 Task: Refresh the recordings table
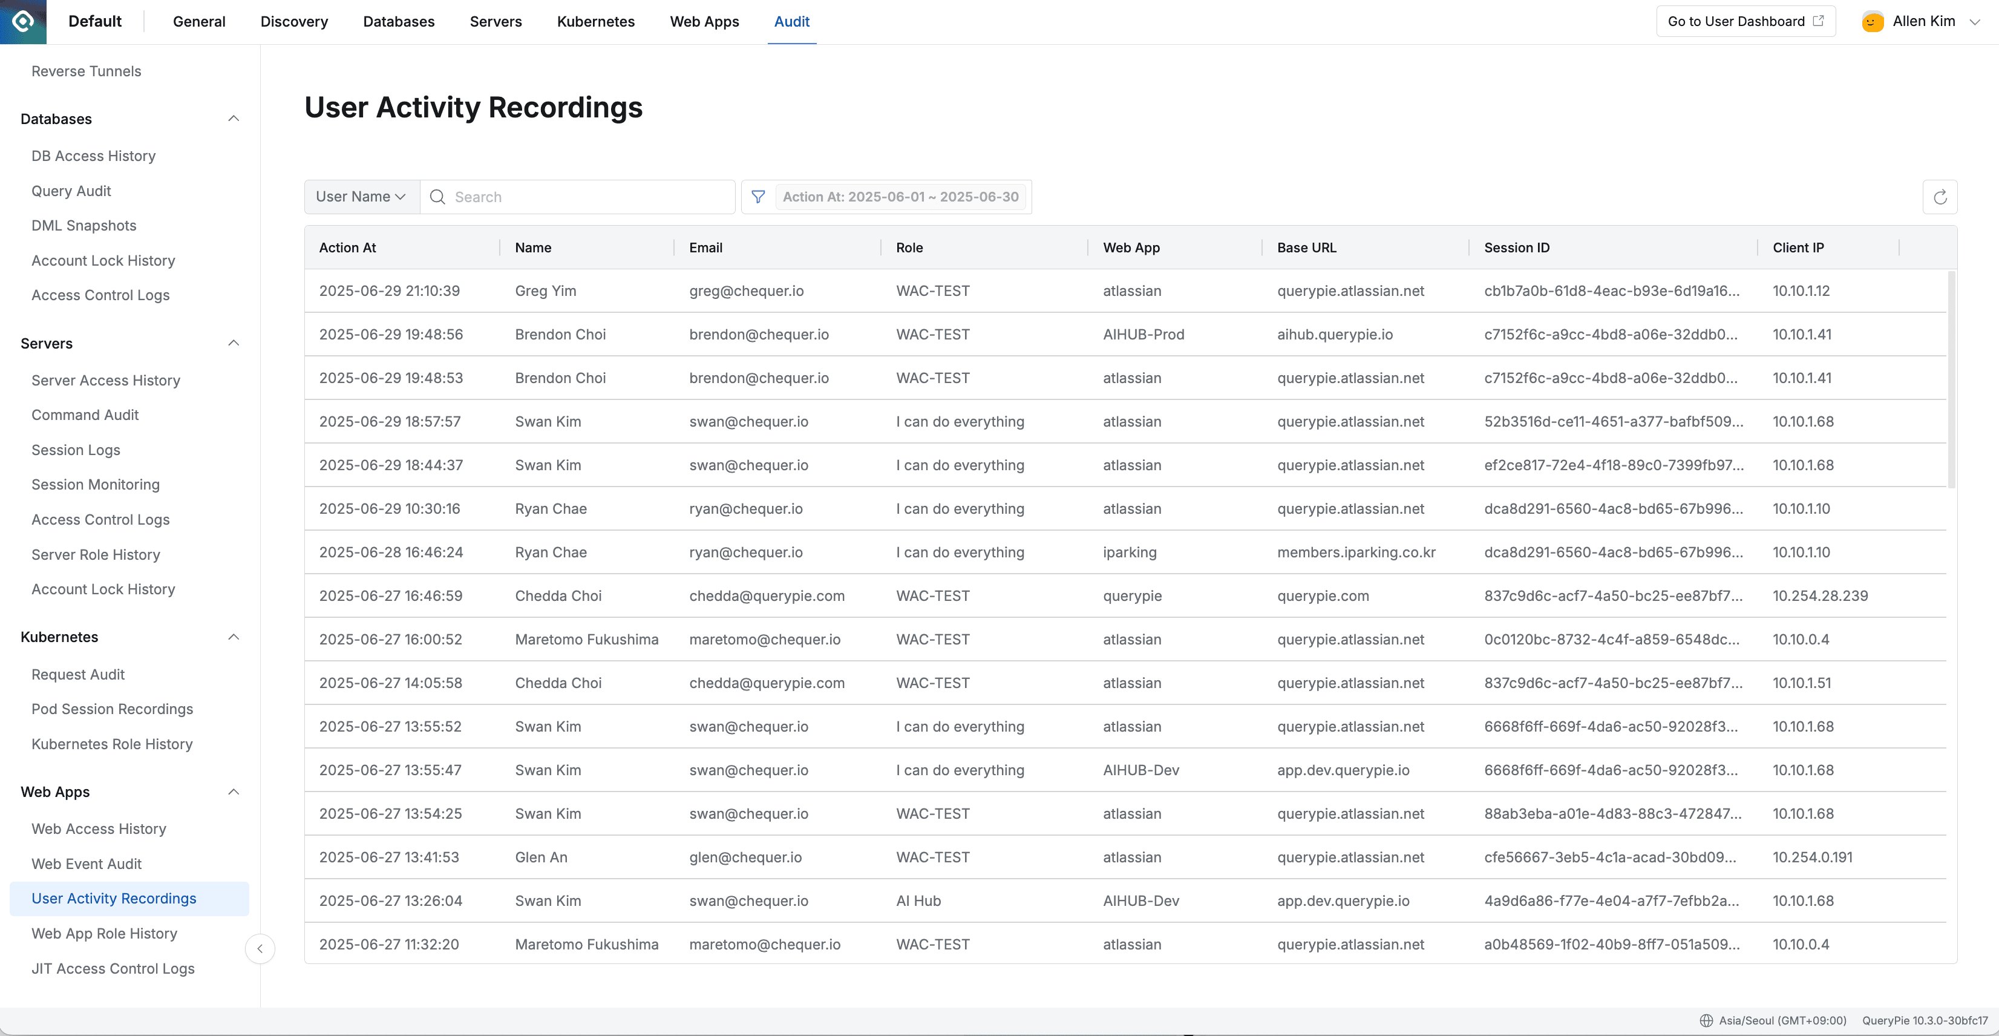1940,197
